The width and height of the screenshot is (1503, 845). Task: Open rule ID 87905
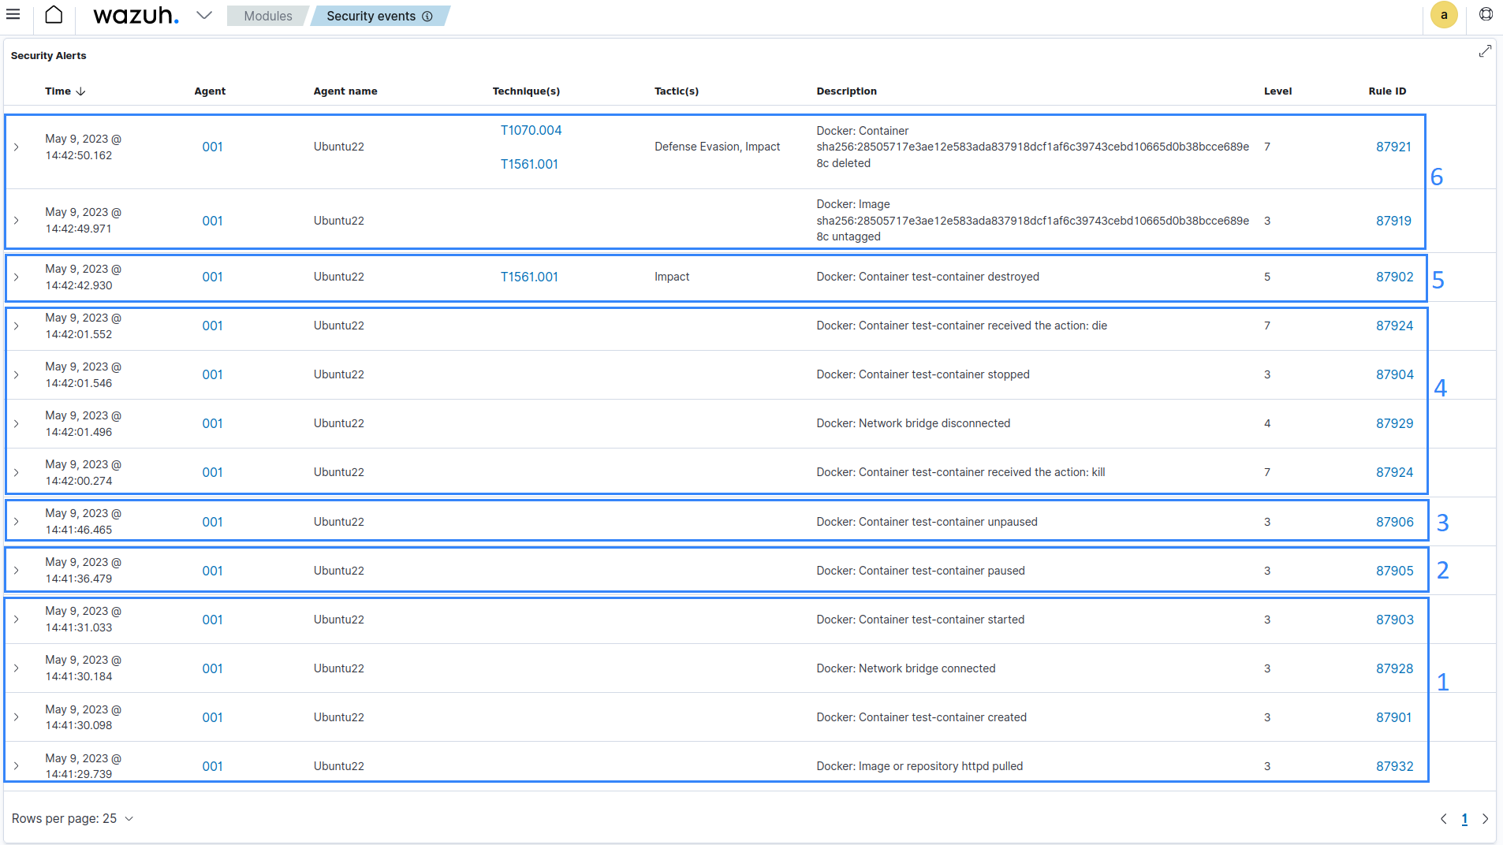point(1394,571)
